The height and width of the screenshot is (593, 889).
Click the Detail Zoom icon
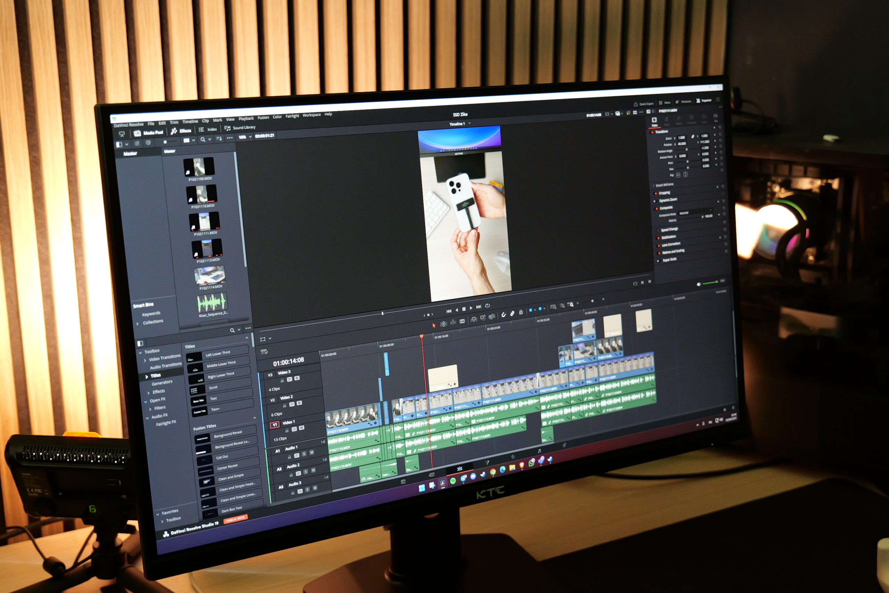[x=562, y=306]
